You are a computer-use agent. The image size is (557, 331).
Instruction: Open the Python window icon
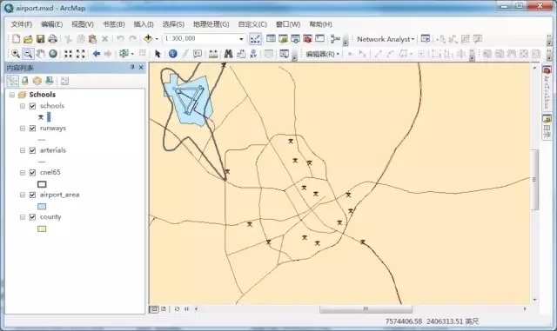pyautogui.click(x=319, y=39)
